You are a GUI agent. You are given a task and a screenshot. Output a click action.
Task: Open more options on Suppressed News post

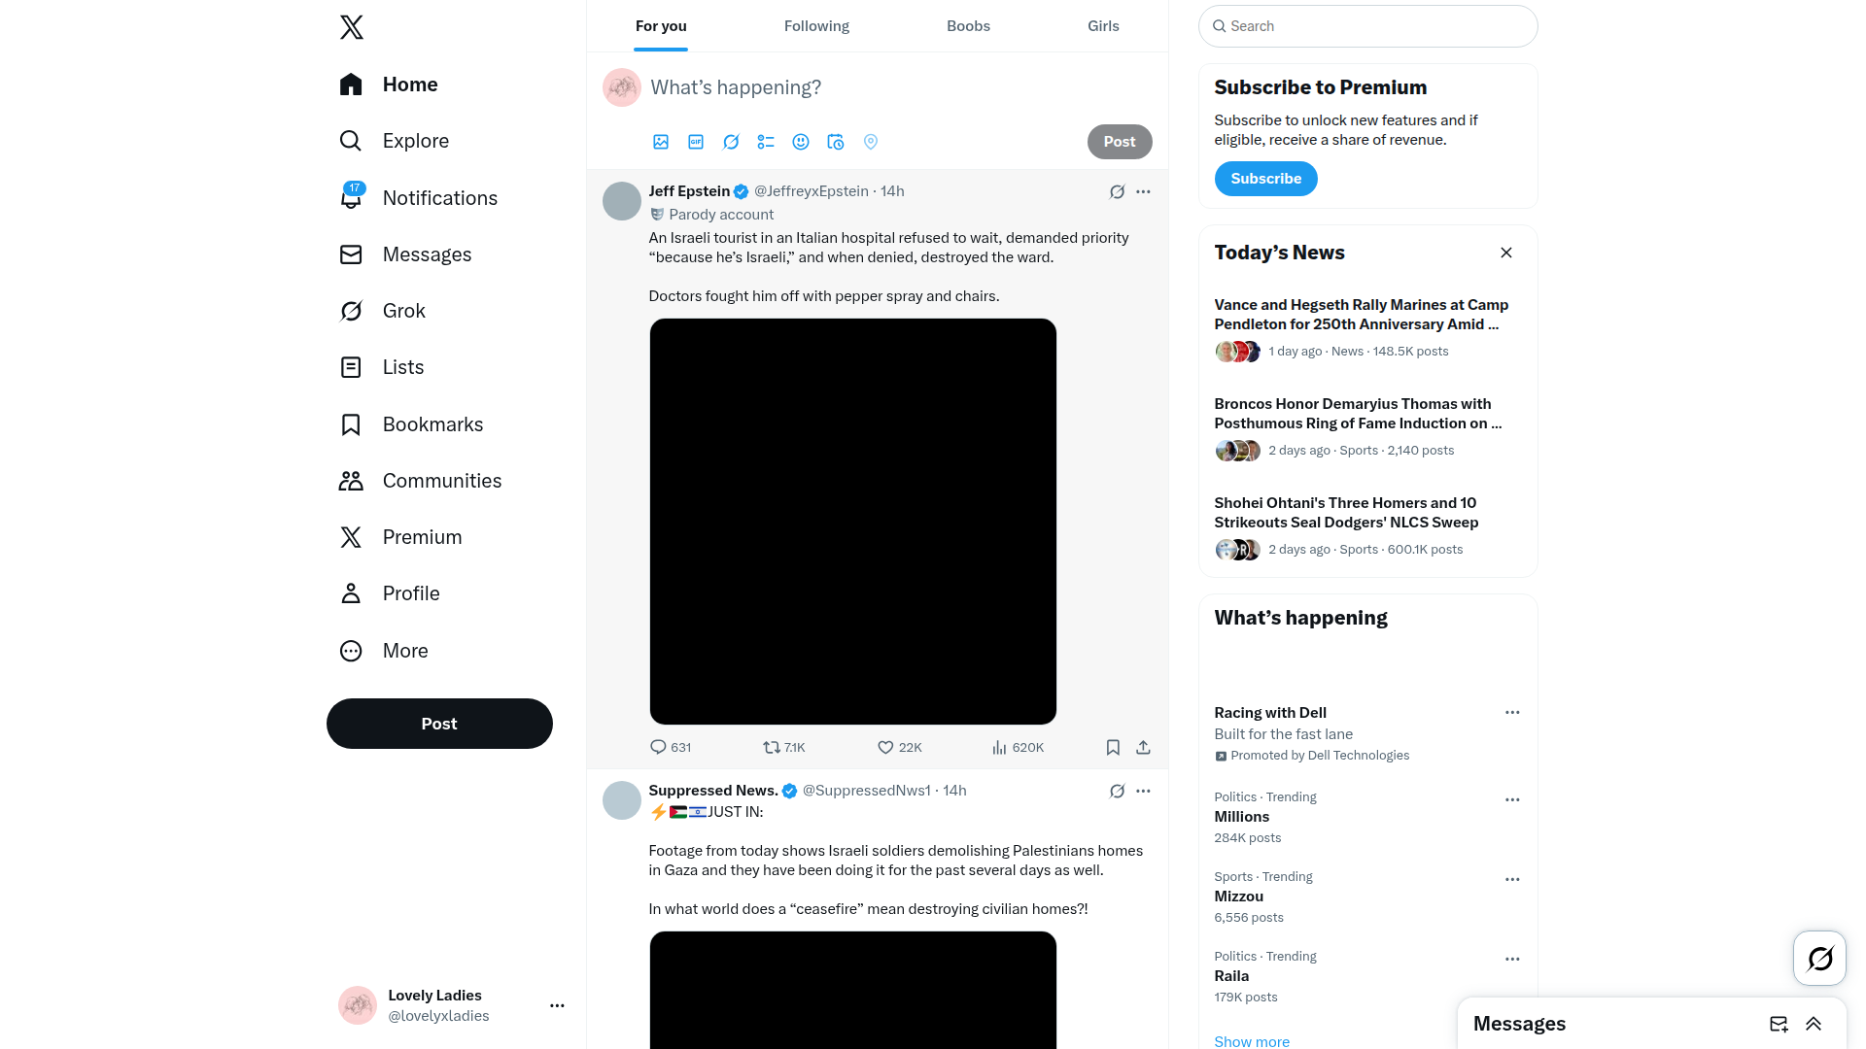tap(1143, 791)
